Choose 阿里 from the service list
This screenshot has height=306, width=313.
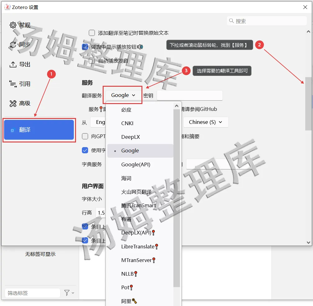pyautogui.click(x=140, y=301)
